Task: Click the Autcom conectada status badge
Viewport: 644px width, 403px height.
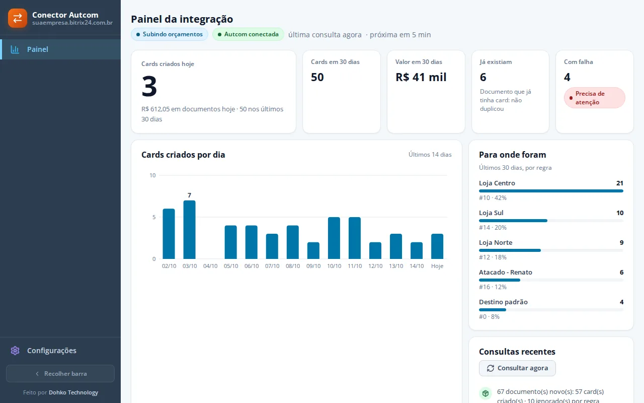Action: click(248, 34)
